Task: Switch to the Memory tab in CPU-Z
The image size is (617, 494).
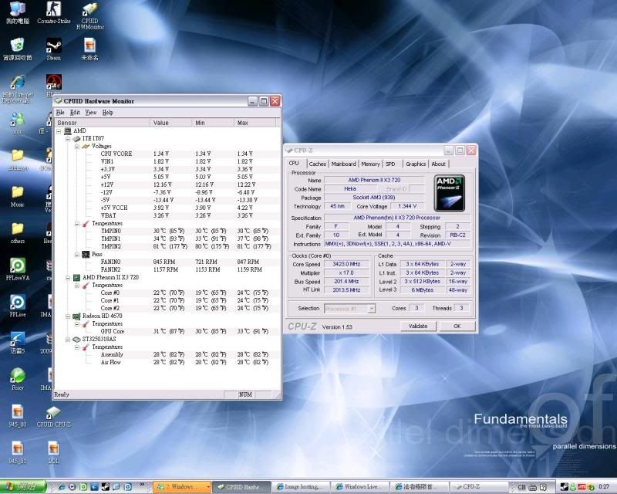Action: [370, 164]
